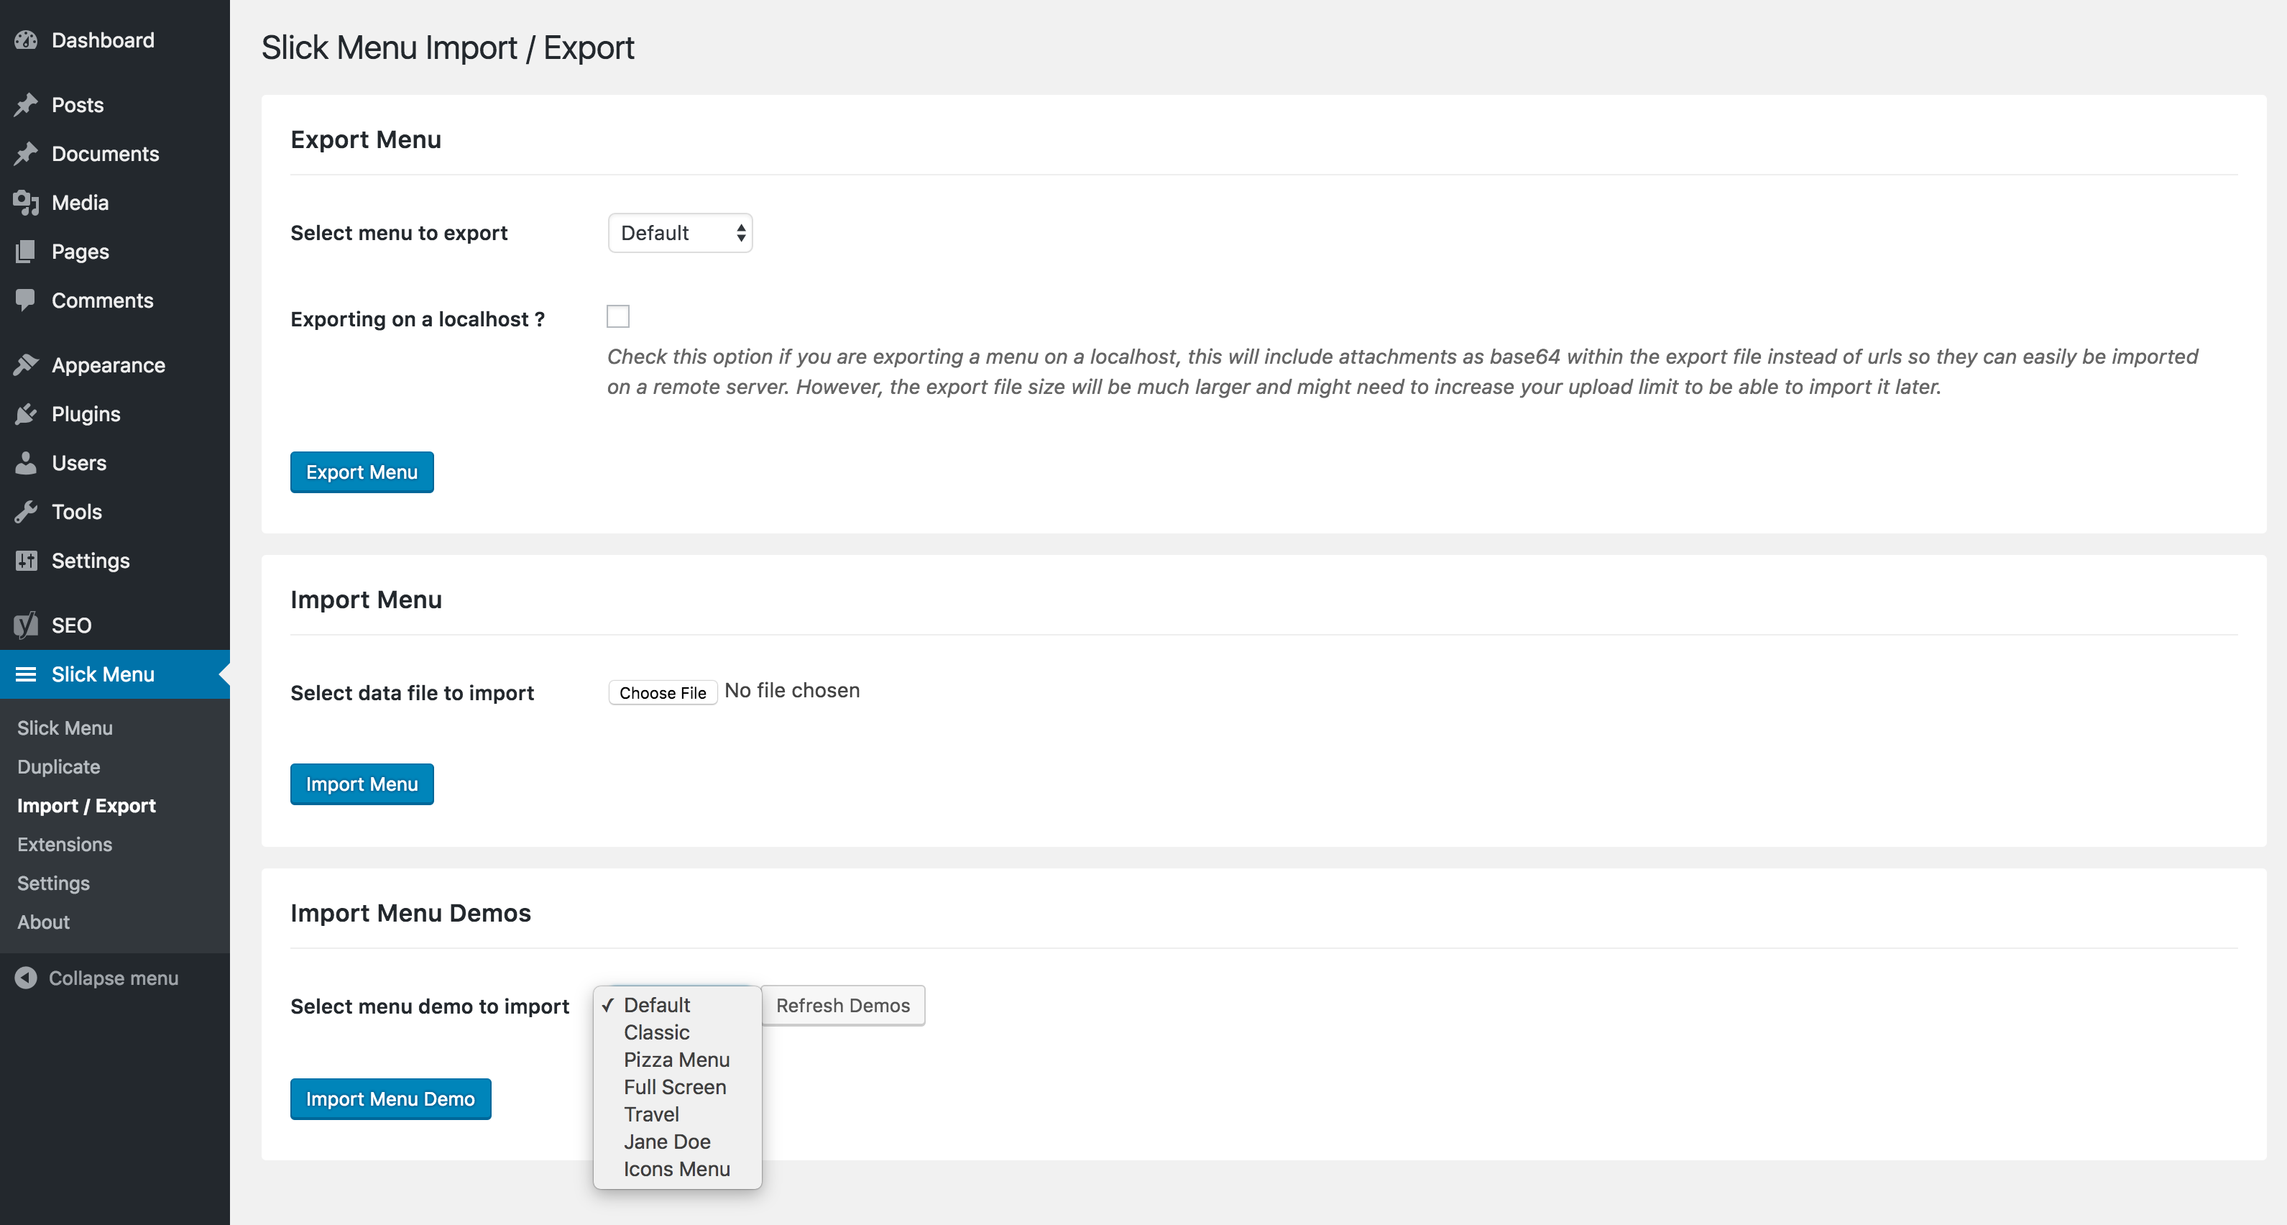2287x1225 pixels.
Task: Click the Import Menu Demo button
Action: 391,1100
